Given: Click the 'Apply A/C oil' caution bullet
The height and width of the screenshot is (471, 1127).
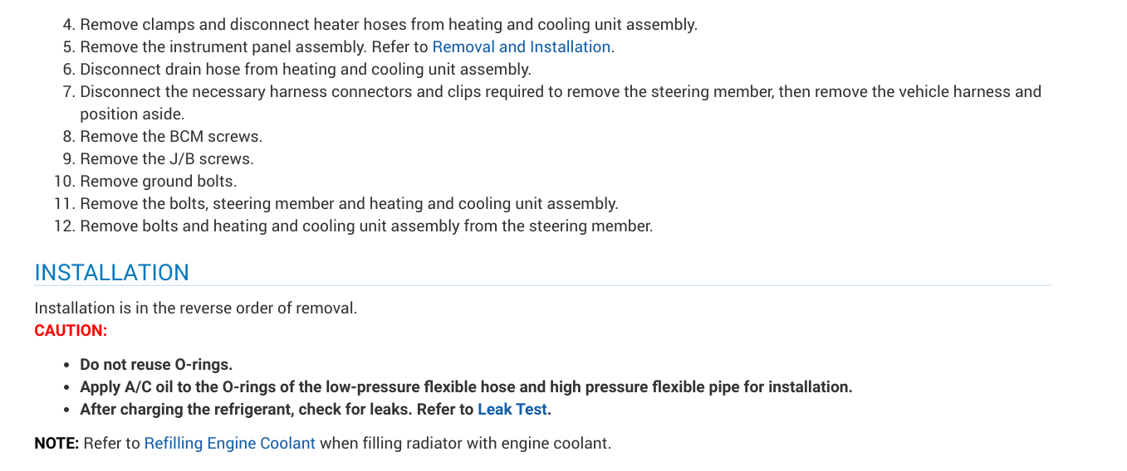Looking at the screenshot, I should click(x=465, y=387).
